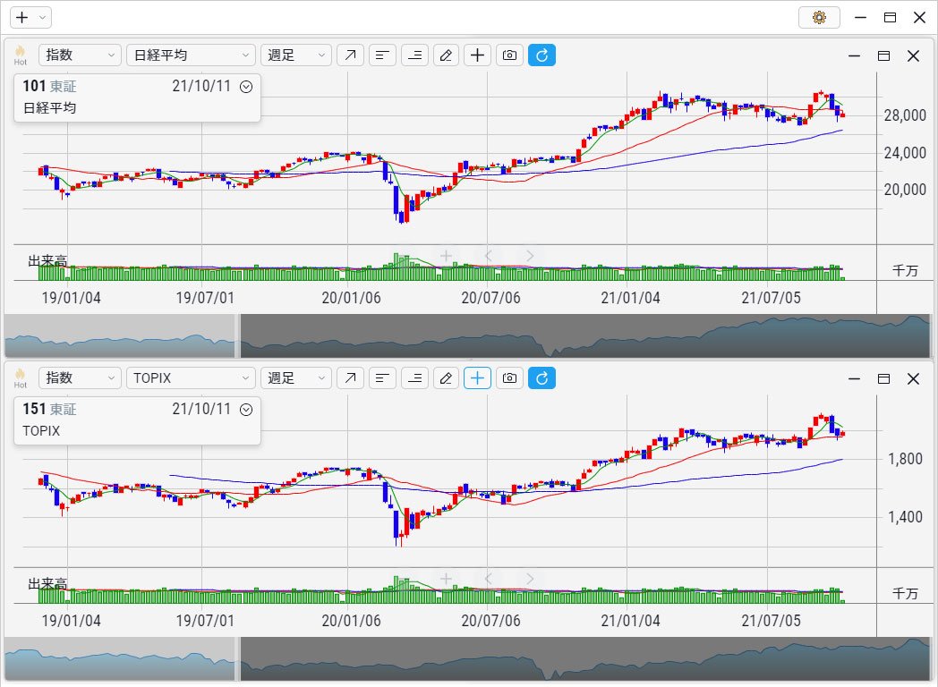
Task: Open the 指数 category dropdown in the TOPIX panel
Action: 81,377
